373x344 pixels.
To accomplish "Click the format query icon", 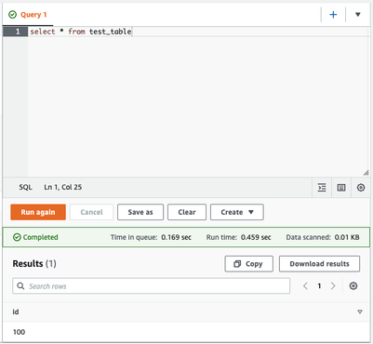I will pyautogui.click(x=322, y=188).
